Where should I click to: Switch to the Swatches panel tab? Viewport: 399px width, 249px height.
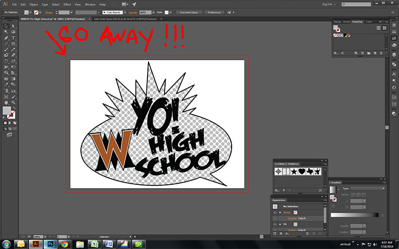(x=357, y=22)
